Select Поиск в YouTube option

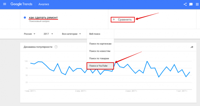(x=100, y=66)
